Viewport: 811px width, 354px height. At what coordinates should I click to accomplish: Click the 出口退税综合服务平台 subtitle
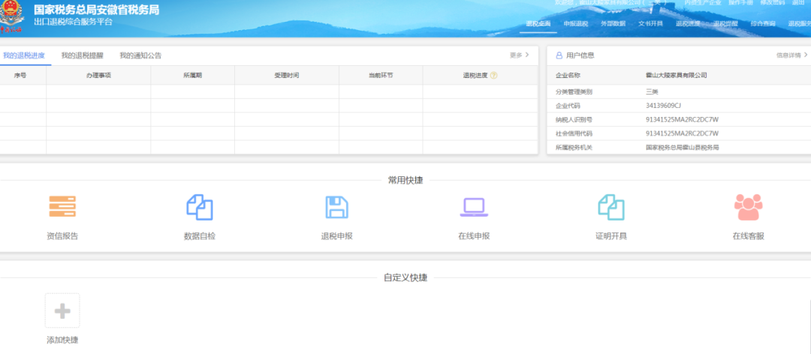click(73, 22)
